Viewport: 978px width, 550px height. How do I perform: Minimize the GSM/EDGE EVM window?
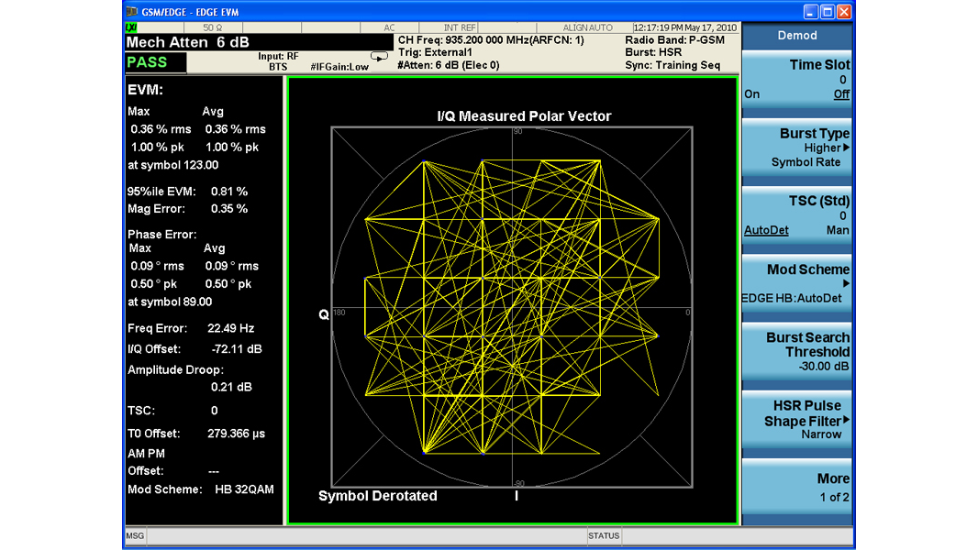810,12
